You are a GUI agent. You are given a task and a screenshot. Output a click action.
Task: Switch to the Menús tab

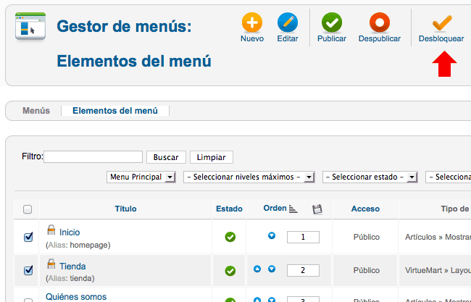click(x=36, y=111)
